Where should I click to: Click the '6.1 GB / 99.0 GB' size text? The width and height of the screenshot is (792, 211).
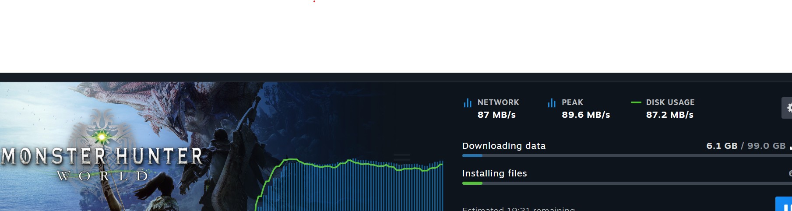click(x=746, y=146)
